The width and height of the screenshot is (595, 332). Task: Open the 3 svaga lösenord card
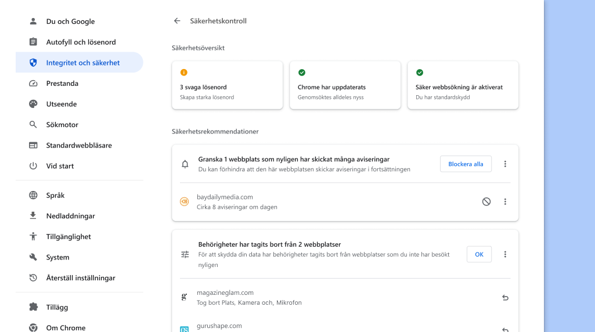[228, 85]
